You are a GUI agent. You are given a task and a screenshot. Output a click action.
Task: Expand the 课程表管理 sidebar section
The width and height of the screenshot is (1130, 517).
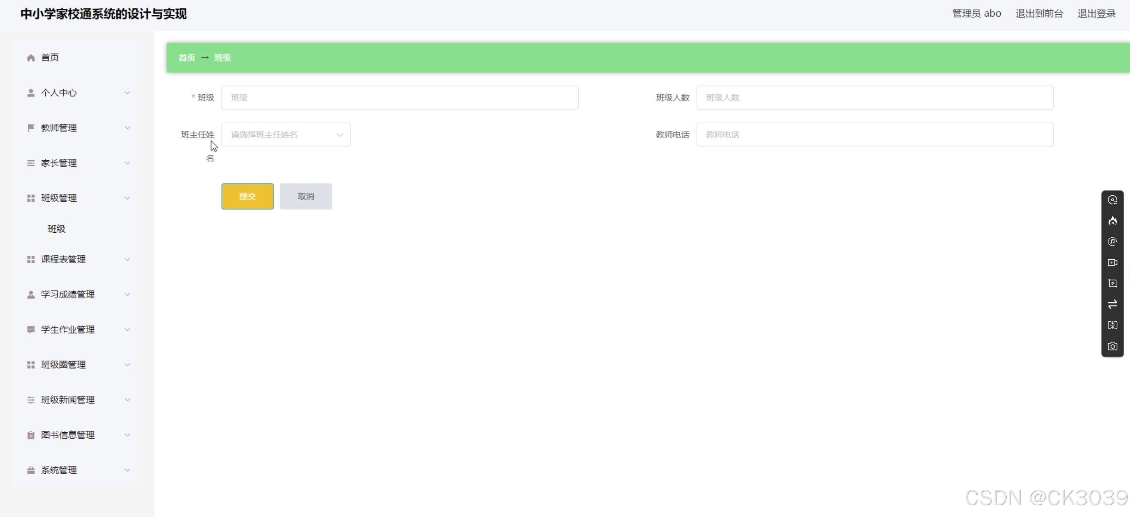(78, 259)
